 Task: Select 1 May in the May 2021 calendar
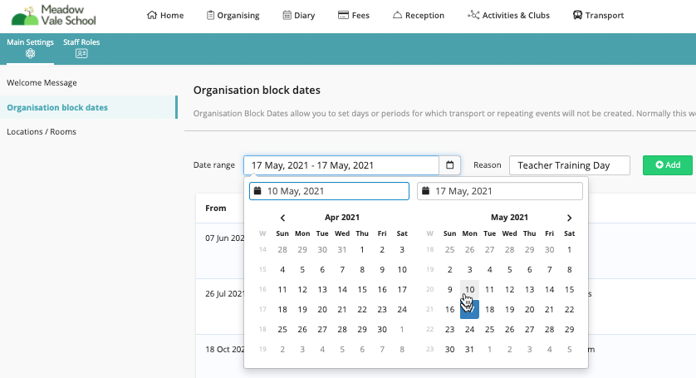point(570,249)
